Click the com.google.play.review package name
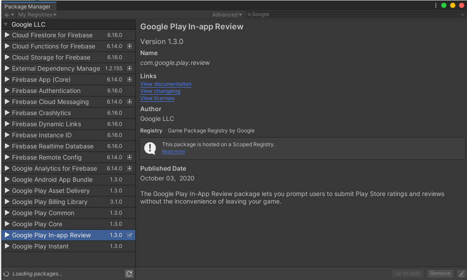Screen dimensions: 467x280 tap(175, 63)
